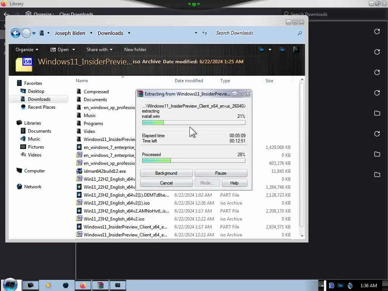Select the Documents folder in file list

95,100
